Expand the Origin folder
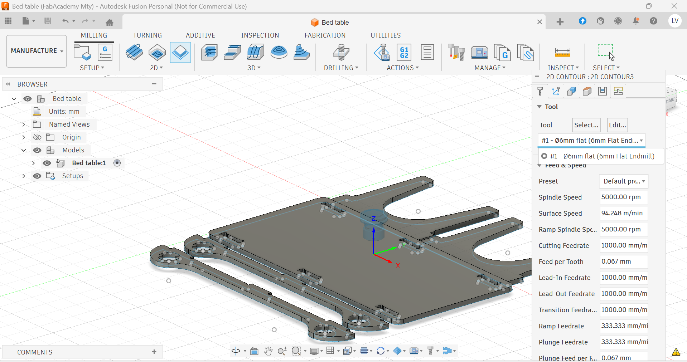The width and height of the screenshot is (687, 362). pyautogui.click(x=24, y=137)
